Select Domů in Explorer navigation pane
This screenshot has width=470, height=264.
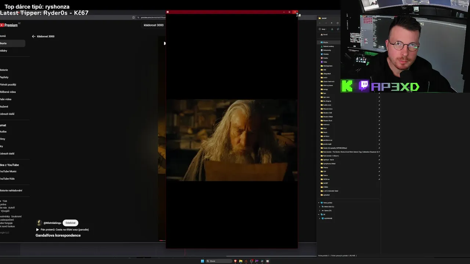coord(324,34)
